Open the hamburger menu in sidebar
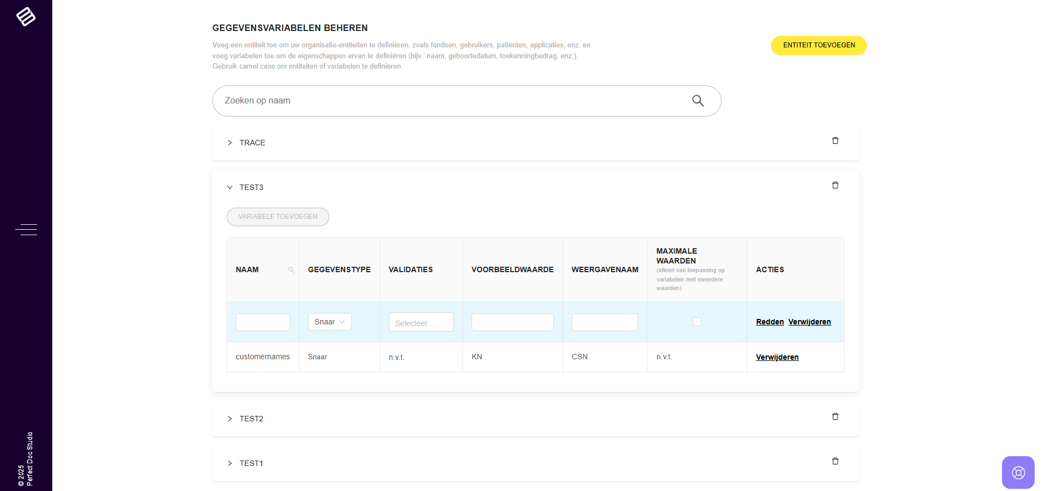Viewport: 1045px width, 491px height. click(x=26, y=230)
